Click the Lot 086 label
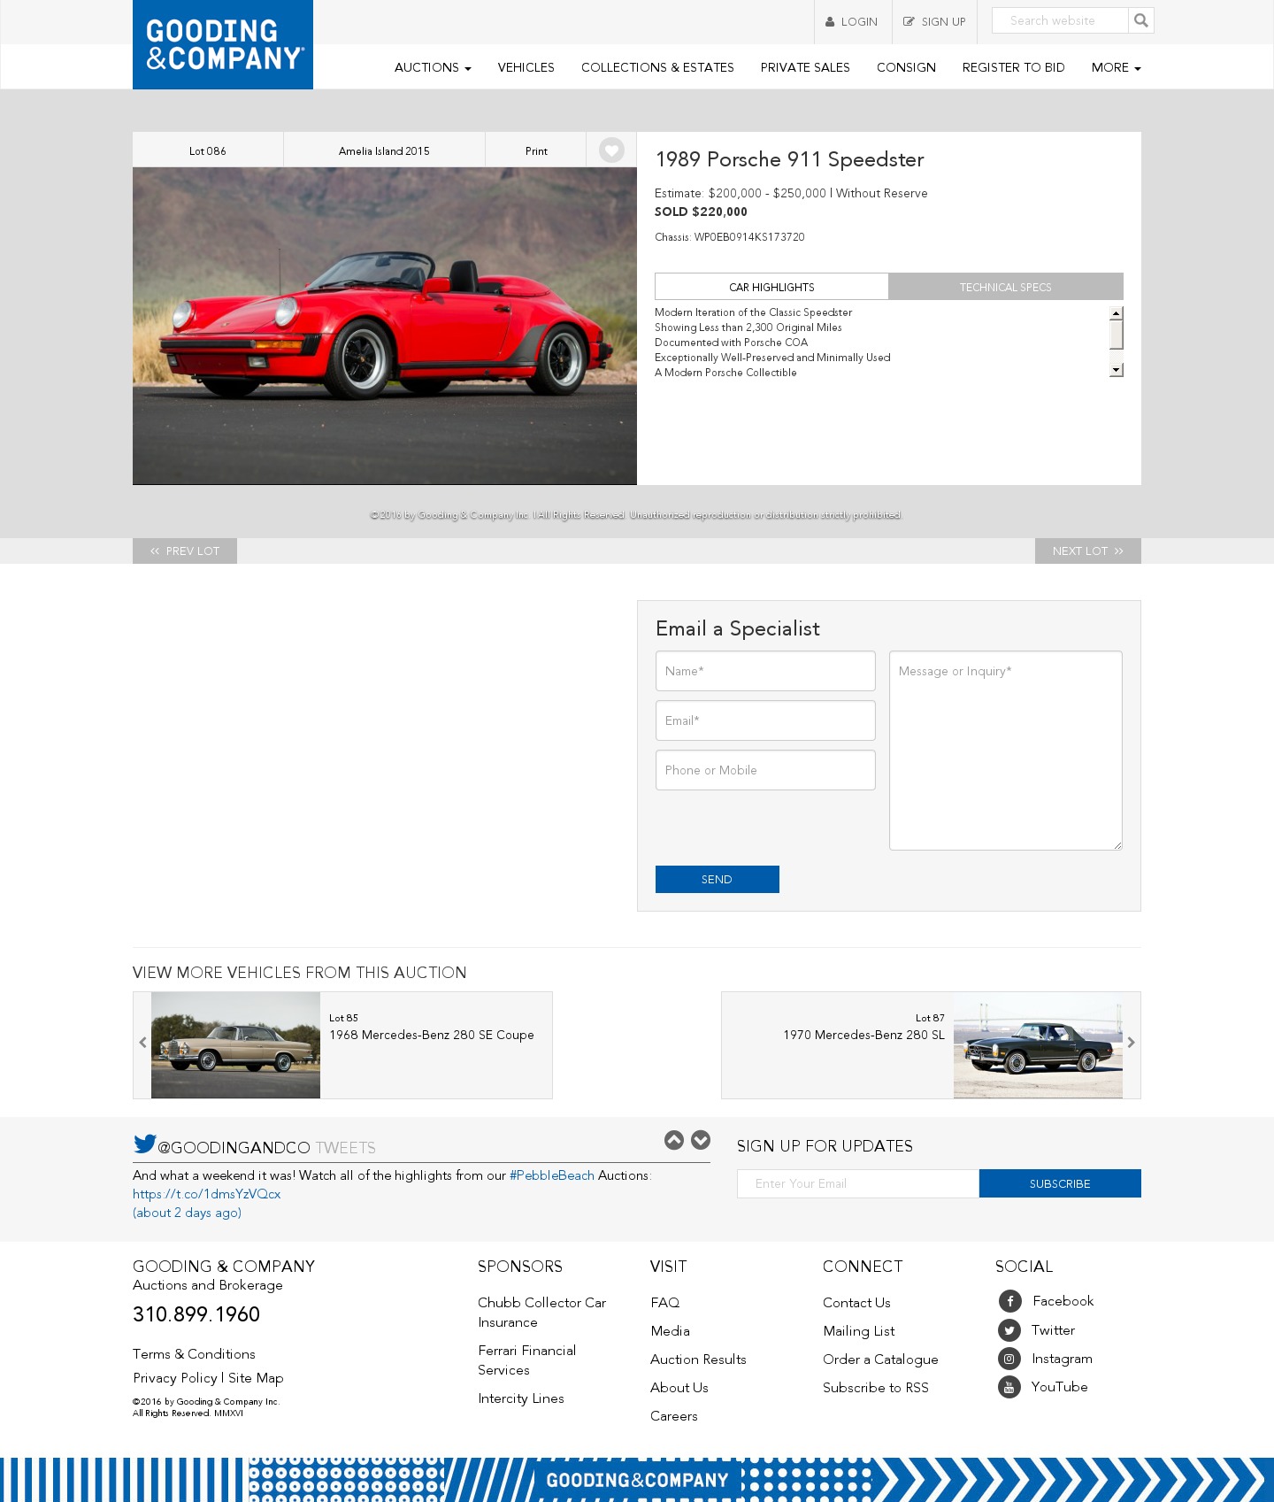Screen dimensions: 1274x1502 (208, 150)
